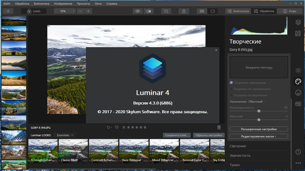Open the Looks panel button
This screenshot has height=171, width=305.
(34, 11)
